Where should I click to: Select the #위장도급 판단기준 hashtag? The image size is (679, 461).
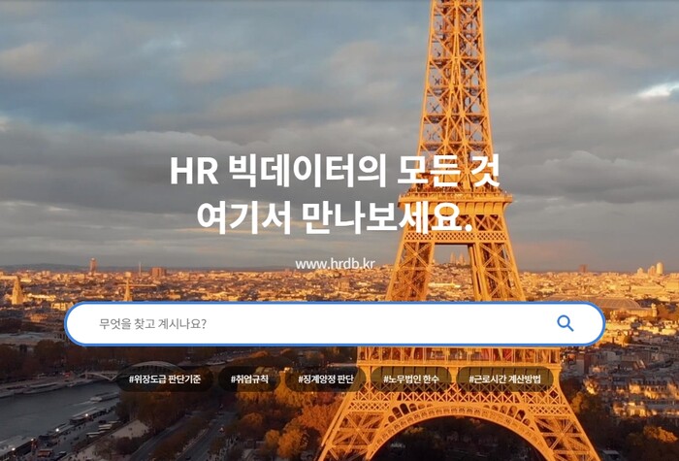coord(165,379)
